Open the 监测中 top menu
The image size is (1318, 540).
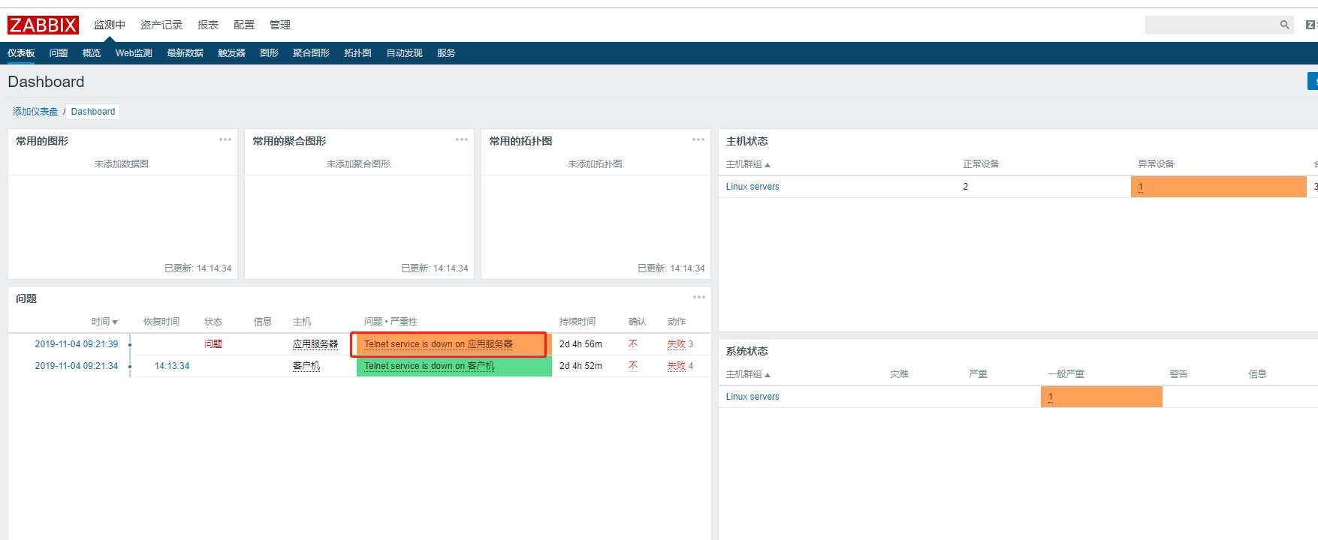[x=110, y=25]
